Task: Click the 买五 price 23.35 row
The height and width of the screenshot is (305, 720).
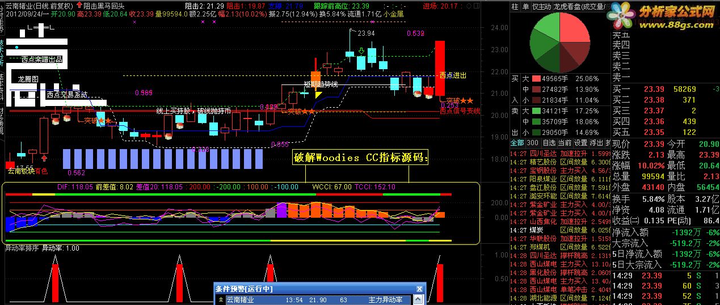Action: 666,132
